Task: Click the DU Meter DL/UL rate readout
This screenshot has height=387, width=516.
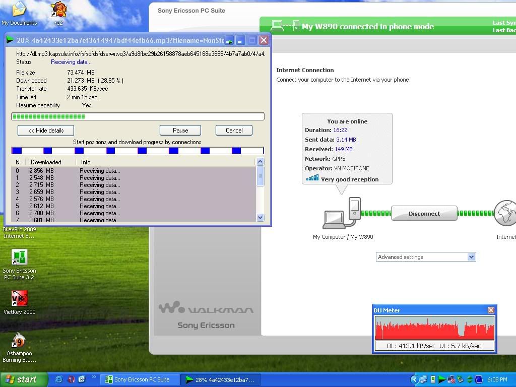Action: tap(435, 346)
